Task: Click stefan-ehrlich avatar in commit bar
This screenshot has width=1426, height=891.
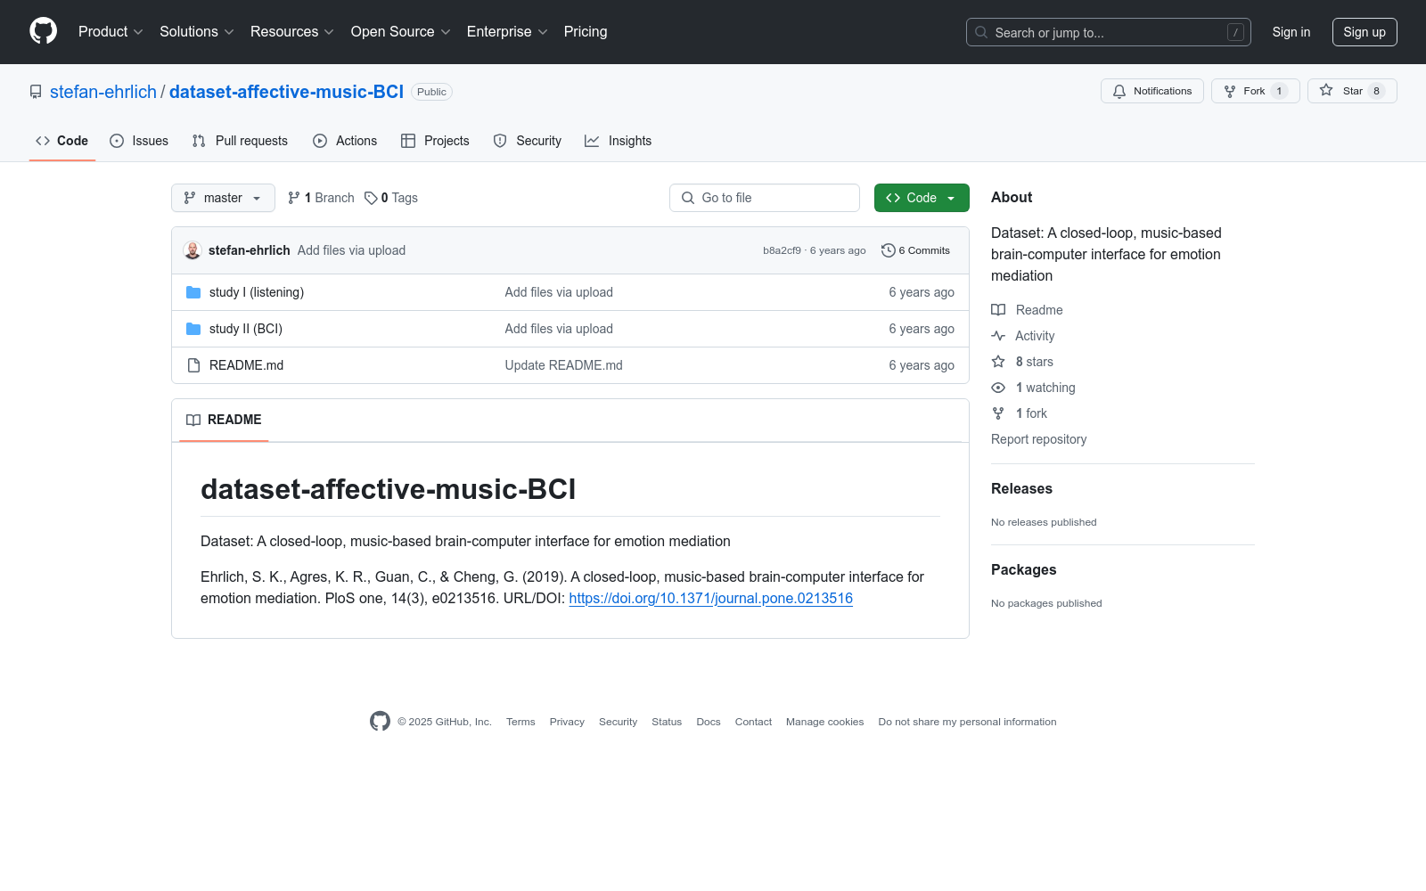Action: [x=193, y=250]
